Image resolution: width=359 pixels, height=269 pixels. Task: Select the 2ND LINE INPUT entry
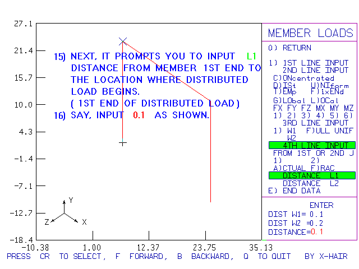315,70
